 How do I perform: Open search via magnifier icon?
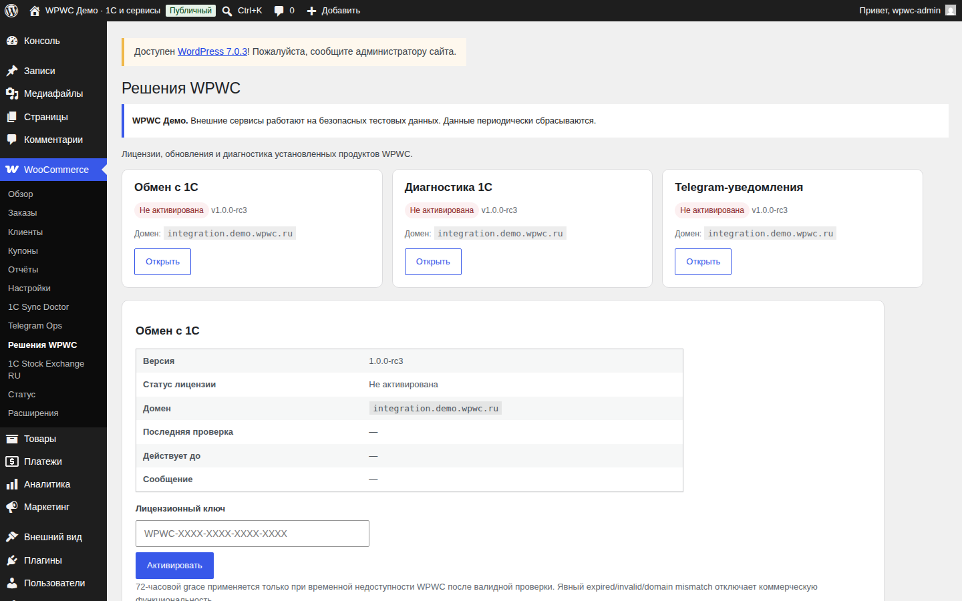[227, 11]
